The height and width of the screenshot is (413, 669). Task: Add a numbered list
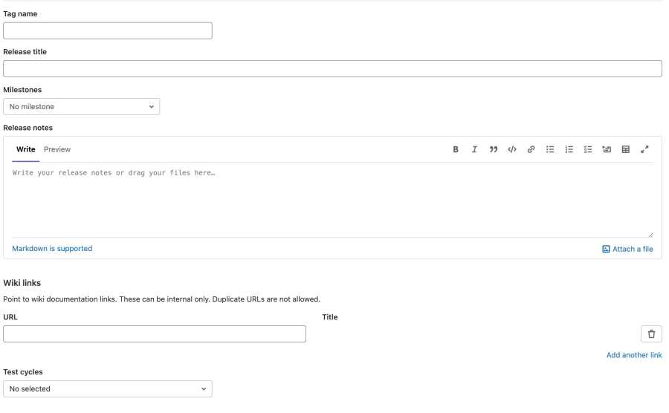coord(569,149)
